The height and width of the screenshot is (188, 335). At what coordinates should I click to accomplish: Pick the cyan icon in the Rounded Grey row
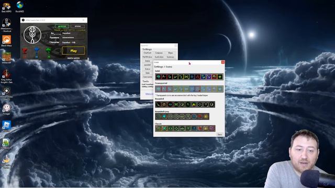164,116
